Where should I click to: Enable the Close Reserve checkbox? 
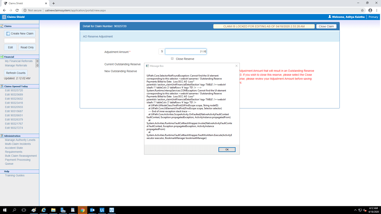click(172, 59)
